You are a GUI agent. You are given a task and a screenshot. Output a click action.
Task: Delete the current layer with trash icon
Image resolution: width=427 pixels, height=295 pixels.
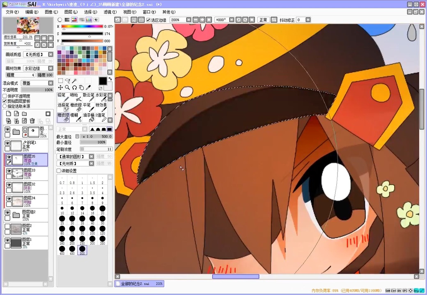(x=32, y=121)
